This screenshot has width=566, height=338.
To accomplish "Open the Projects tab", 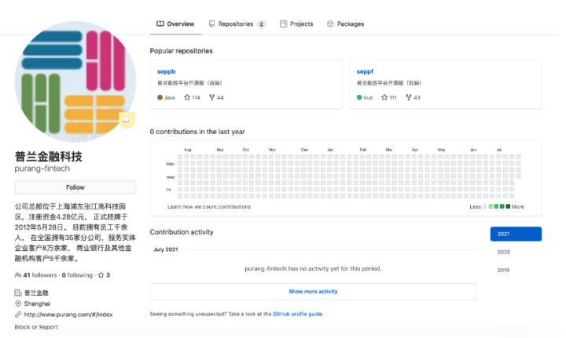I will click(296, 24).
